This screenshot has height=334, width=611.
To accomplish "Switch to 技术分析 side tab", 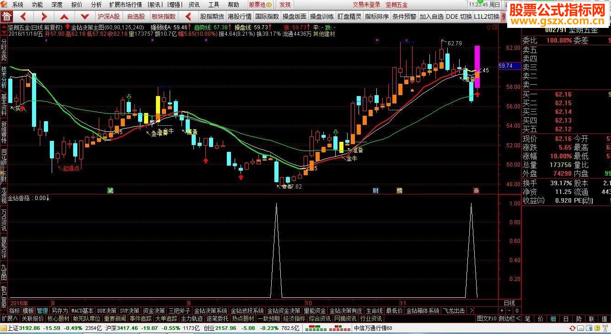I will [4, 78].
